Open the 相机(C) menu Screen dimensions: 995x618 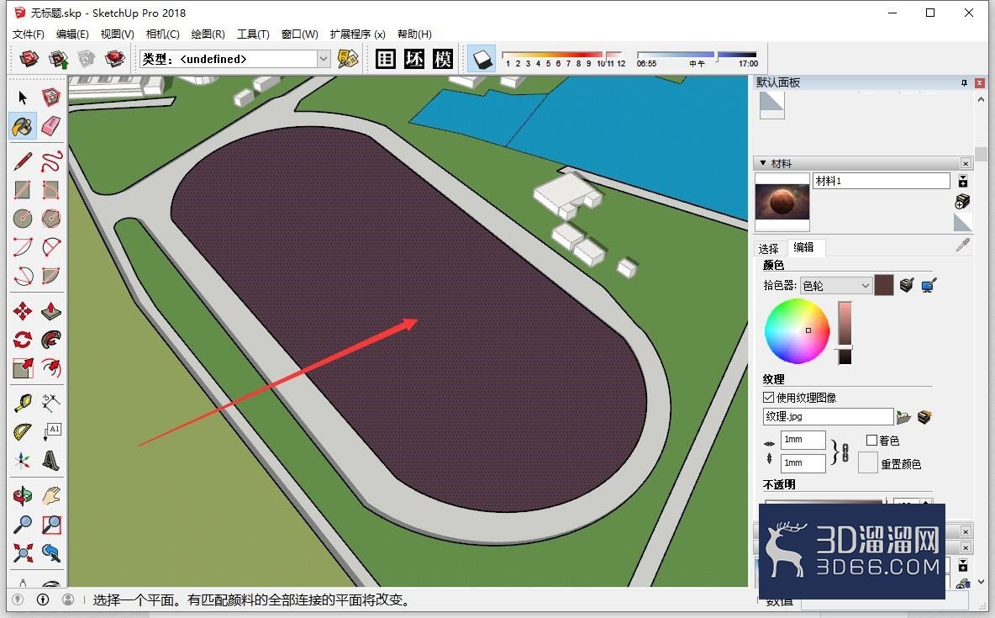point(162,34)
